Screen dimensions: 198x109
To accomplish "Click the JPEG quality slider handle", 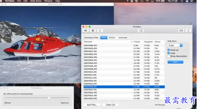I will (49, 98).
